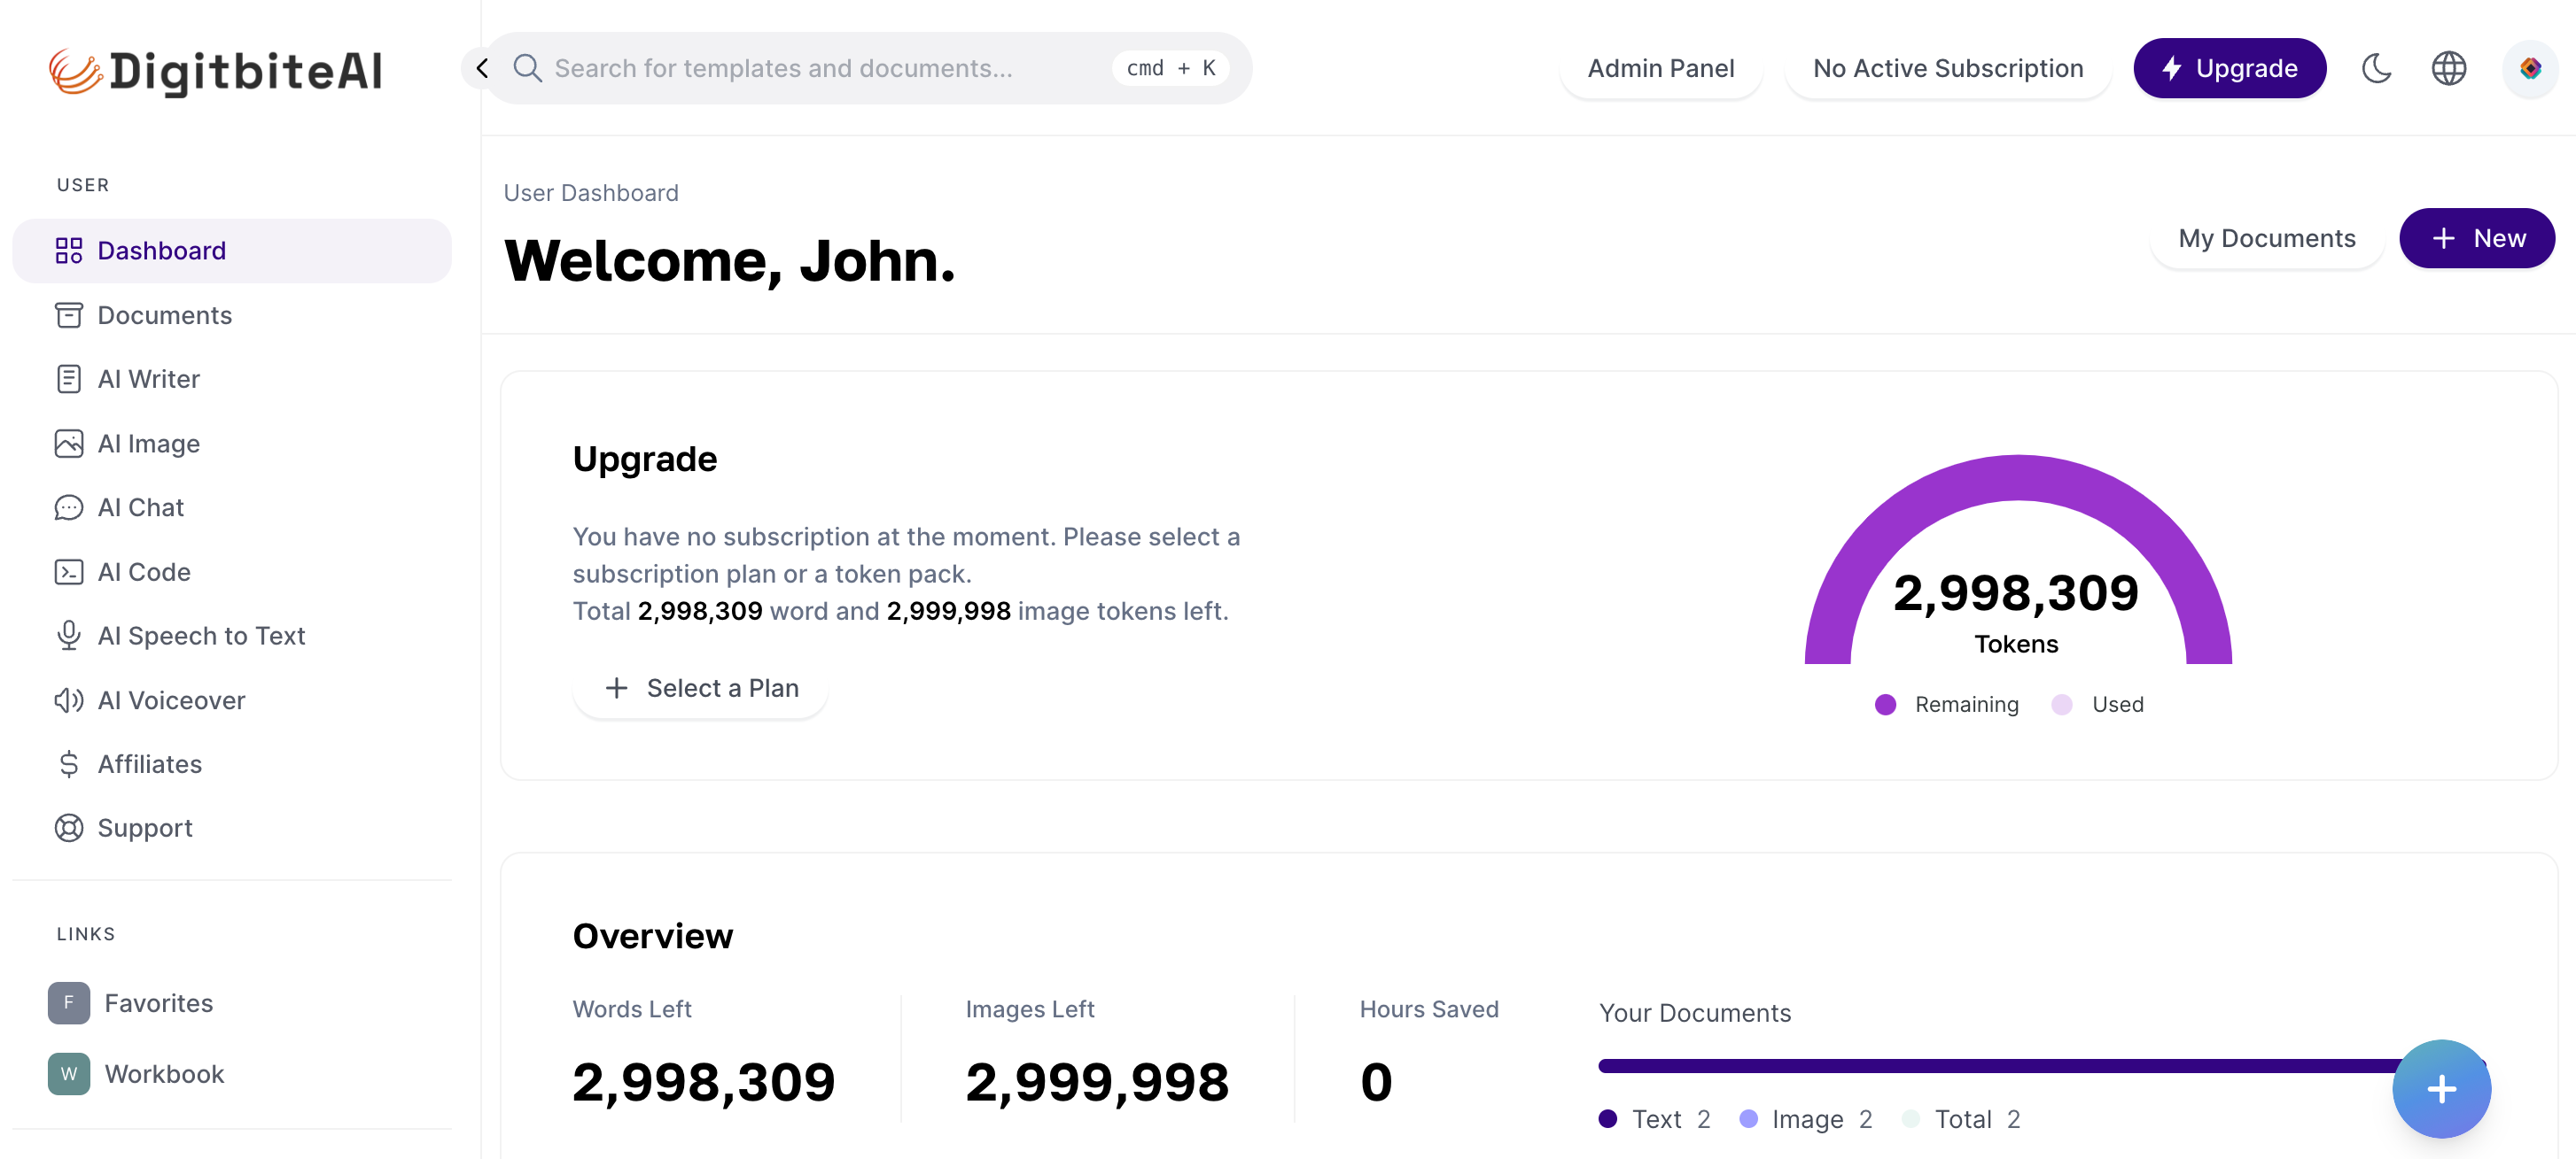This screenshot has height=1159, width=2576.
Task: Select the AI Code terminal icon
Action: [x=68, y=571]
